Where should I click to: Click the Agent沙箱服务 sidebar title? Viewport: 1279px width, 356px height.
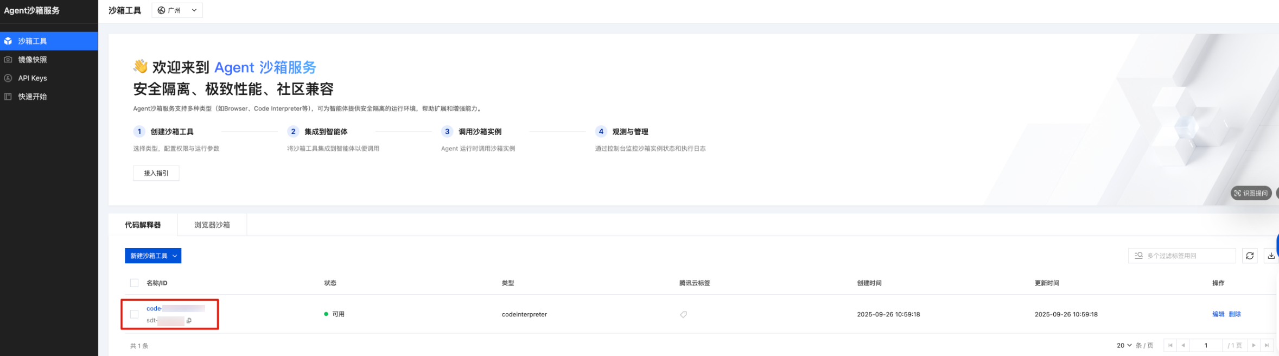click(x=32, y=10)
